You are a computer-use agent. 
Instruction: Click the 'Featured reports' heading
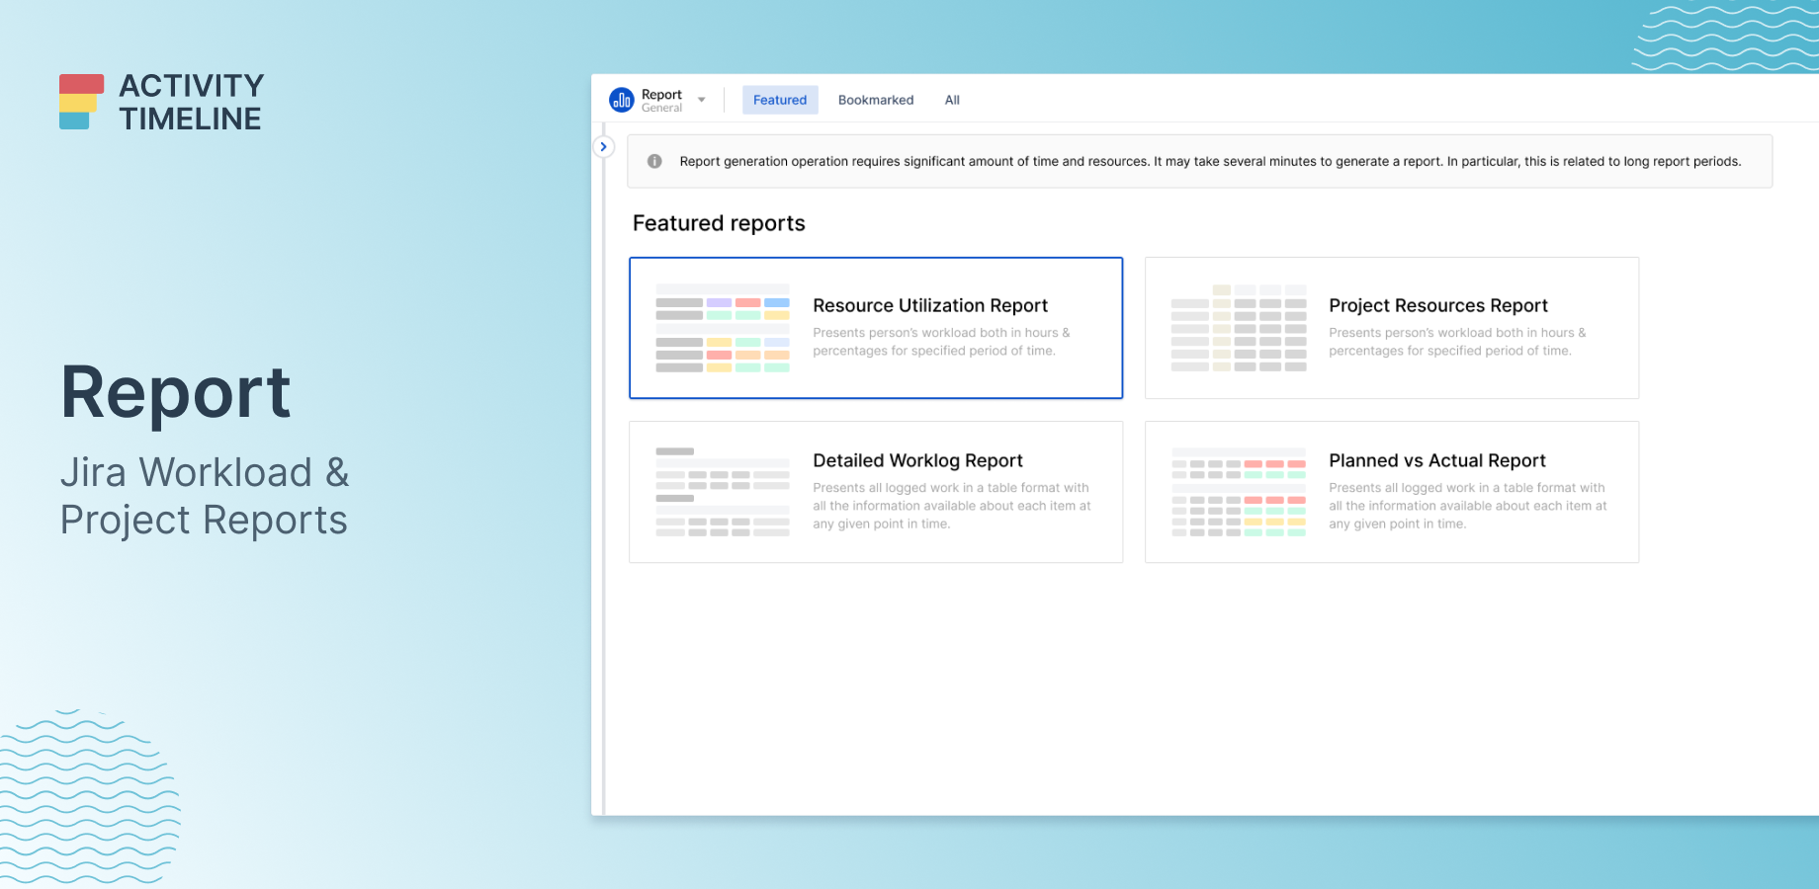[719, 223]
